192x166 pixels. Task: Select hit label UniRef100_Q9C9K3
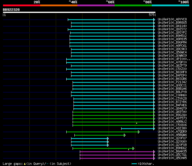[x=172, y=49]
